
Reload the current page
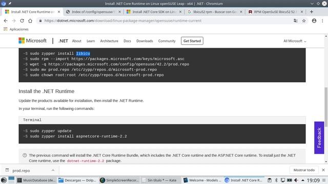pos(22,20)
